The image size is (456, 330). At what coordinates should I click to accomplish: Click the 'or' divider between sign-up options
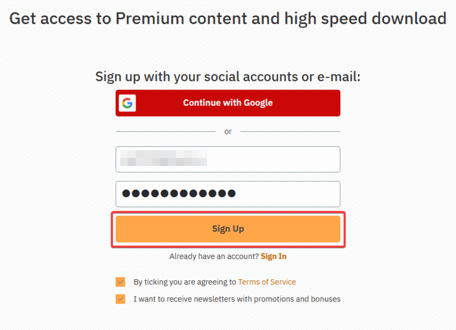pyautogui.click(x=228, y=132)
